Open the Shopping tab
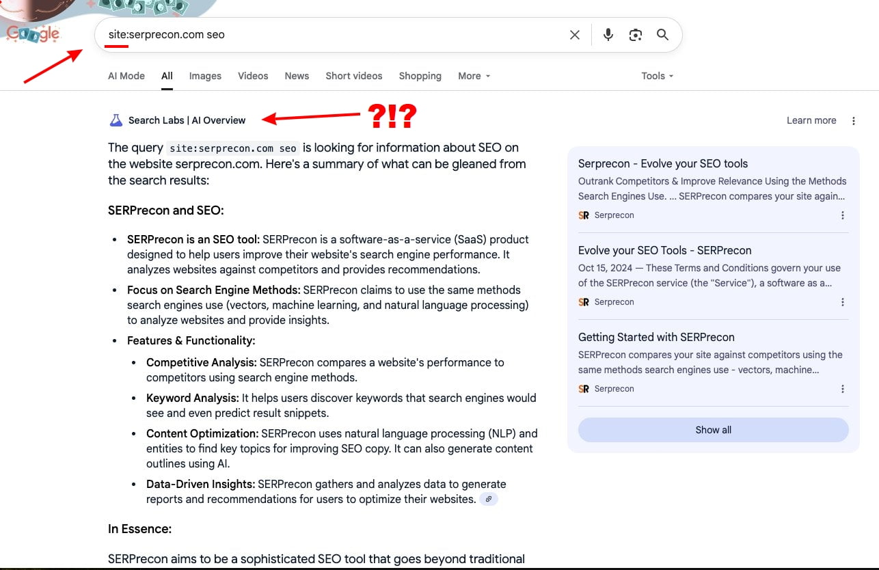This screenshot has width=879, height=570. [420, 76]
